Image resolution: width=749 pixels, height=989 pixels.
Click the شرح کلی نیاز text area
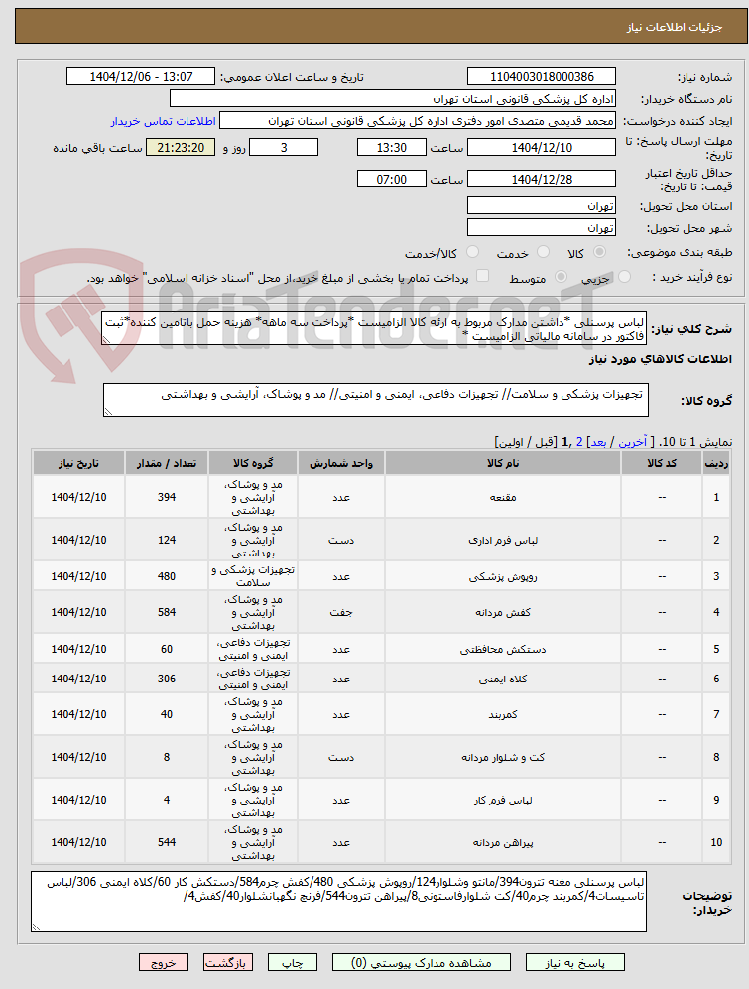point(374,328)
